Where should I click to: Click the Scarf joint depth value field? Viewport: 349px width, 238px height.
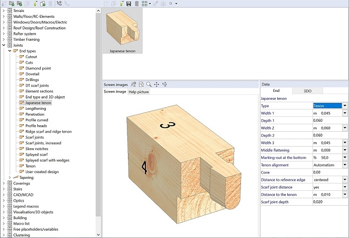(x=330, y=202)
